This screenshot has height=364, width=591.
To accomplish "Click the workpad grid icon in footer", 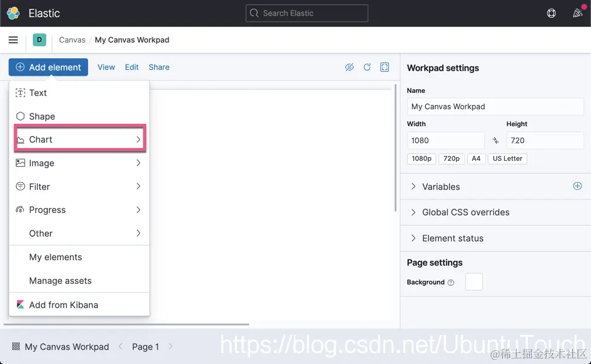I will tap(16, 346).
